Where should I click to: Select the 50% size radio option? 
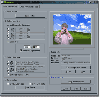pos(8,34)
